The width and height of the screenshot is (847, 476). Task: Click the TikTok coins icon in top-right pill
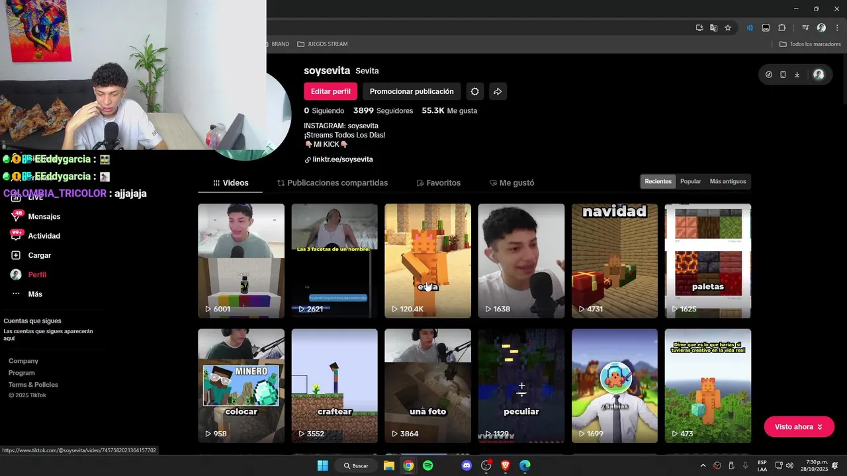768,75
